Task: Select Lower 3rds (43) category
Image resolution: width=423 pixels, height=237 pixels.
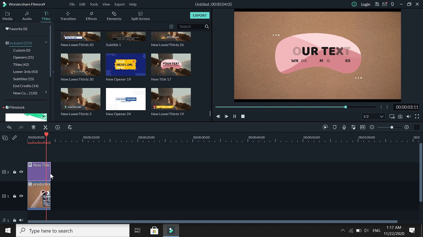Action: pos(25,71)
